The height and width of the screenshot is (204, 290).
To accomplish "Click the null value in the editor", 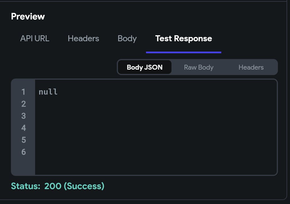I will coord(48,92).
